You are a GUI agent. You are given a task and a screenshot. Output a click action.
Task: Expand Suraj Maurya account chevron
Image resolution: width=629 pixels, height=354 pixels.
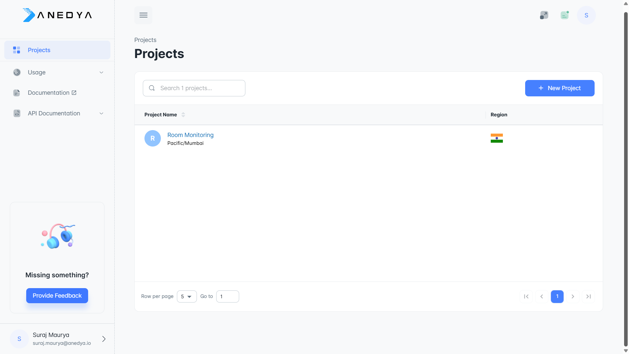pyautogui.click(x=104, y=339)
